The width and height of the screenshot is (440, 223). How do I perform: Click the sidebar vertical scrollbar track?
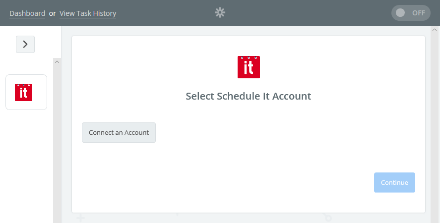coord(57,143)
